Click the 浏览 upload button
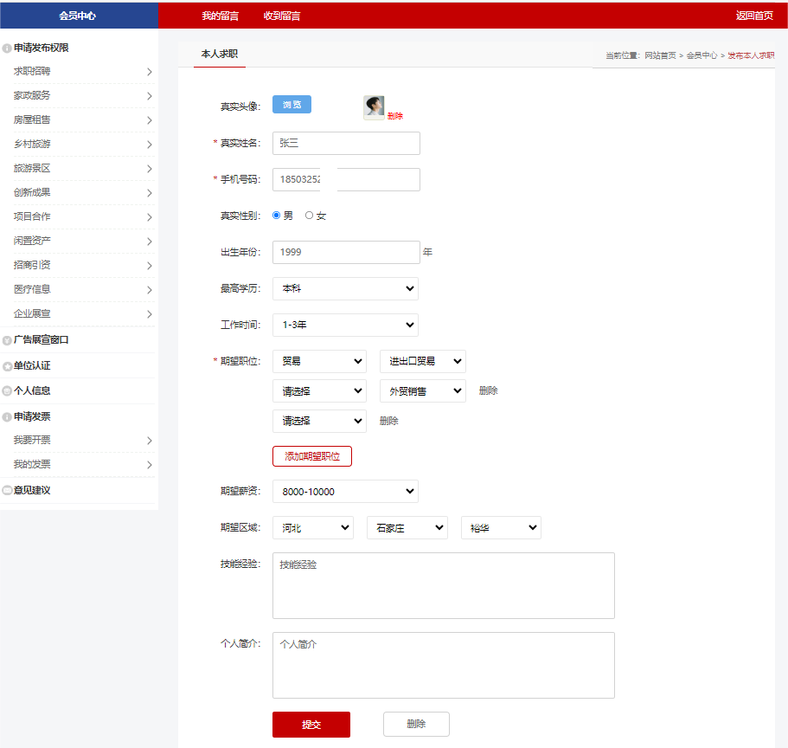Image resolution: width=788 pixels, height=748 pixels. (x=292, y=104)
